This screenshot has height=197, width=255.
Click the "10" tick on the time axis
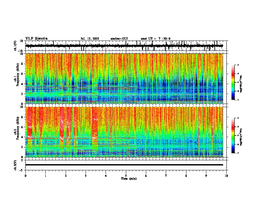[226, 176]
